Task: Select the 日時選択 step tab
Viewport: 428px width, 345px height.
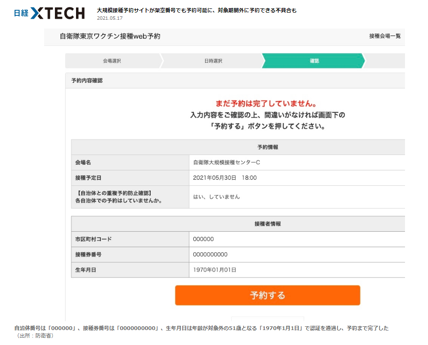Action: click(x=212, y=61)
